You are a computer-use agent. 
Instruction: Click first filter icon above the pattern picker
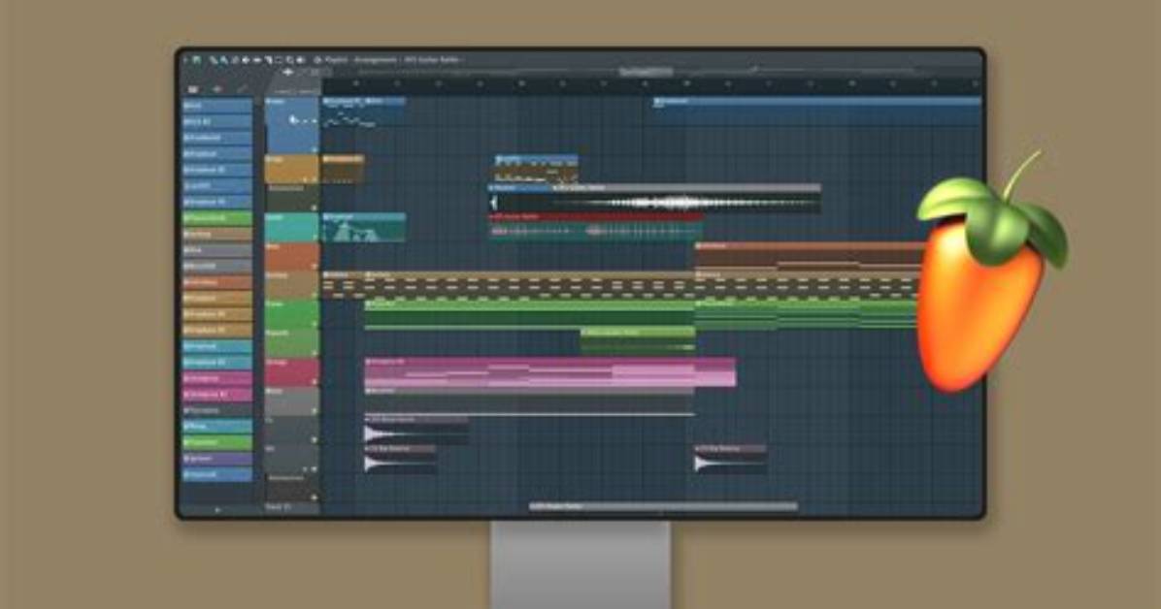click(x=192, y=89)
